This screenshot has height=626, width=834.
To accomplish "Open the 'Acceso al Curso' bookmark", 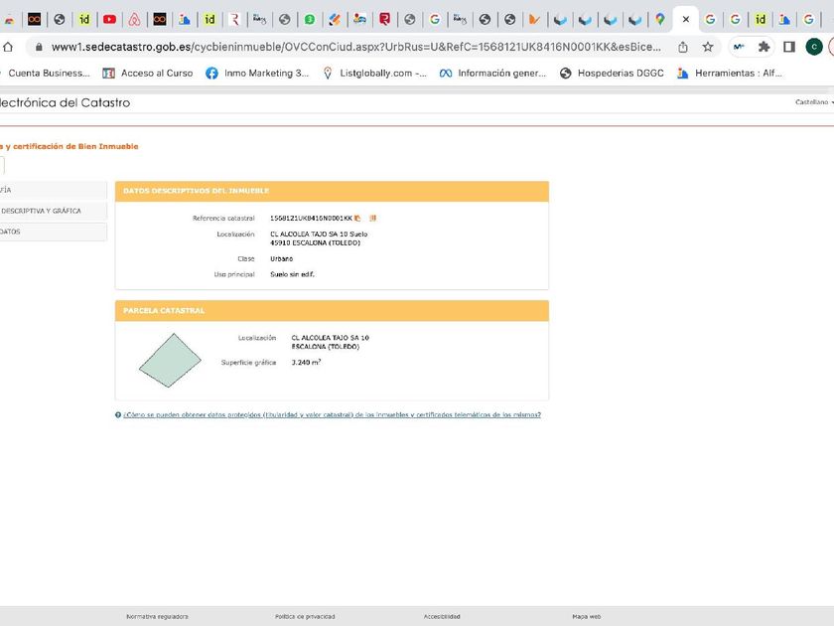I will pyautogui.click(x=148, y=73).
